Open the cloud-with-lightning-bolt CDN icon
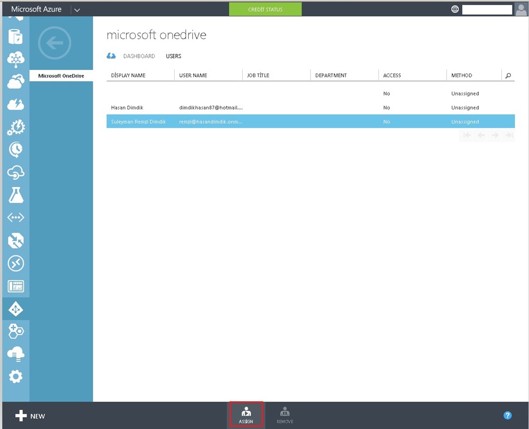Viewport: 529px width, 429px height. (16, 104)
